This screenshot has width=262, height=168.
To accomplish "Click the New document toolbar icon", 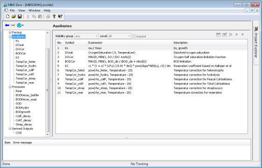I will 7,16.
